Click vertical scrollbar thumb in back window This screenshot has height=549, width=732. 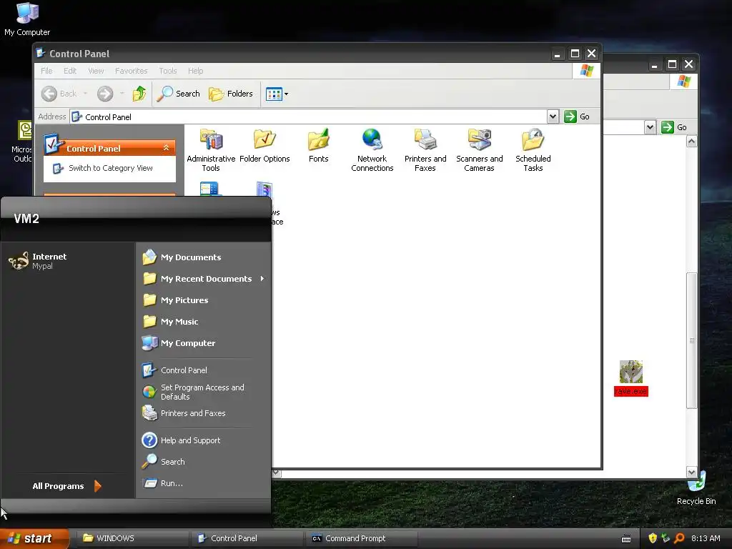pos(691,340)
